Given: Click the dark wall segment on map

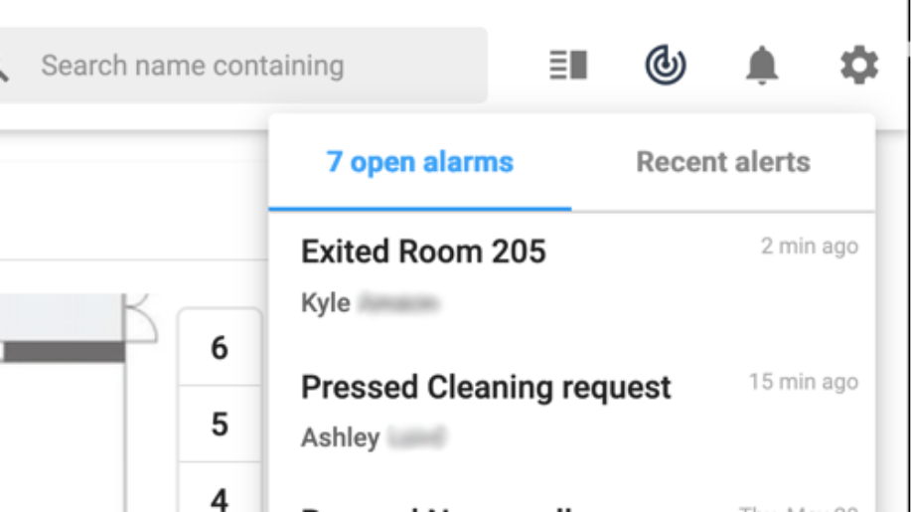Looking at the screenshot, I should click(x=63, y=352).
